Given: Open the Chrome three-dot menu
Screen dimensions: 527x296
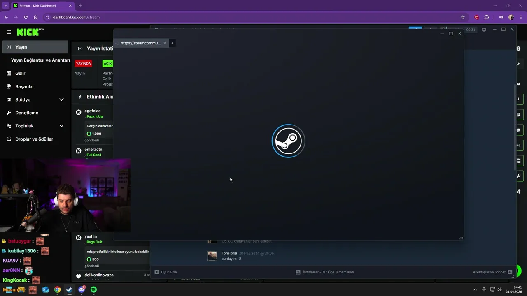Looking at the screenshot, I should coord(521,17).
